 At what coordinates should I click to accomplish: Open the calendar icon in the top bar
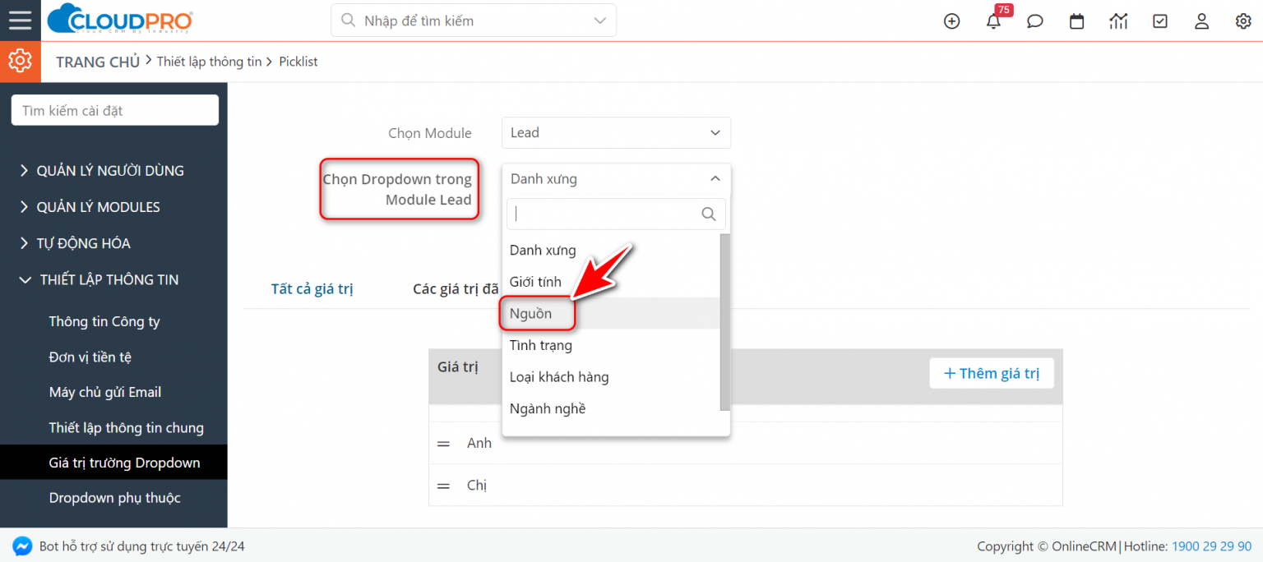pos(1076,21)
